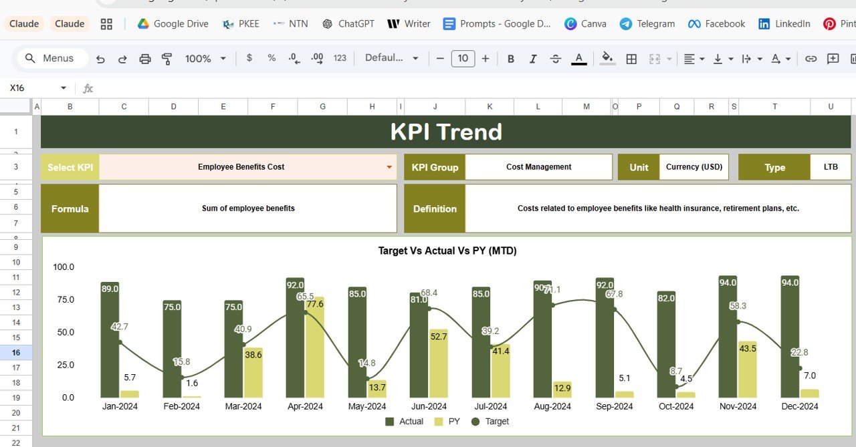856x447 pixels.
Task: Toggle strikethrough formatting
Action: (x=555, y=59)
